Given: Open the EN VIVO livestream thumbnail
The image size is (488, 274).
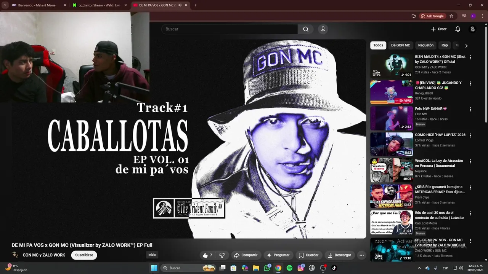Looking at the screenshot, I should tap(392, 92).
